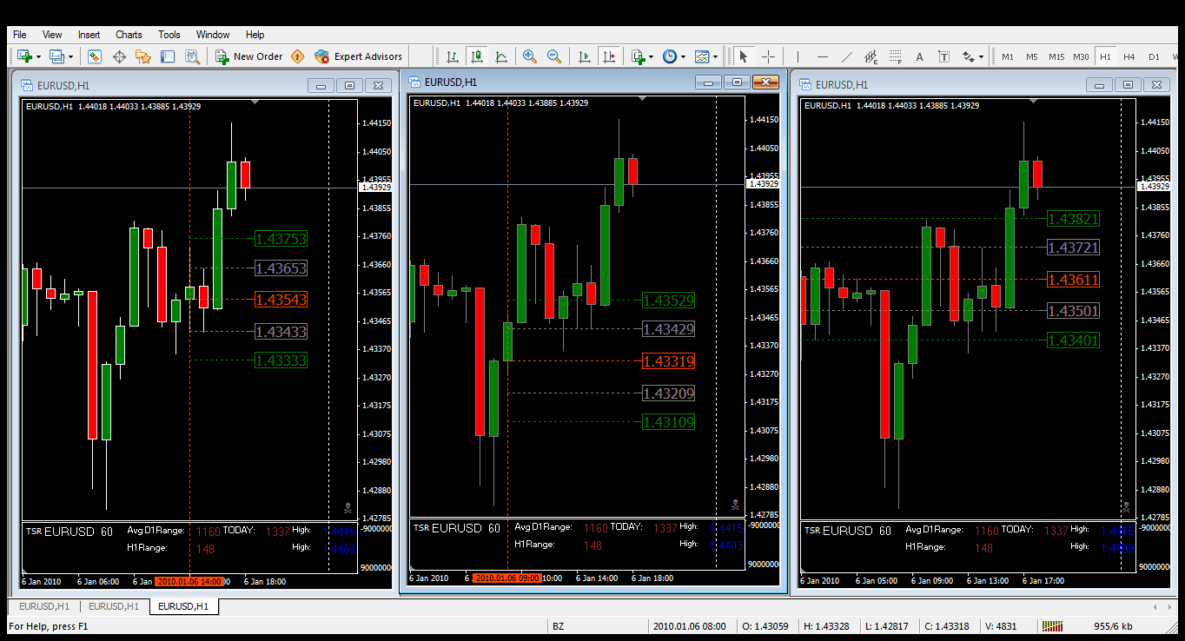Toggle the Expert Advisors button
The height and width of the screenshot is (641, 1185).
click(359, 56)
